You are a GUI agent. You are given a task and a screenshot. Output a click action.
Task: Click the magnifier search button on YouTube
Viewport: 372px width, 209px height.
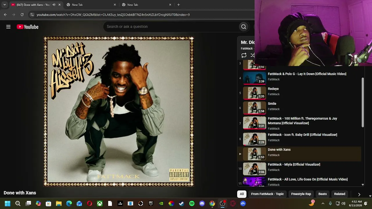pyautogui.click(x=244, y=27)
